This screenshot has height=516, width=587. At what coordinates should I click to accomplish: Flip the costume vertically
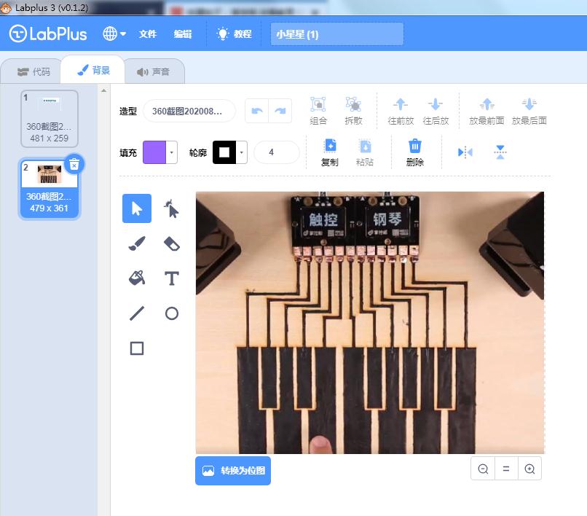pyautogui.click(x=500, y=152)
